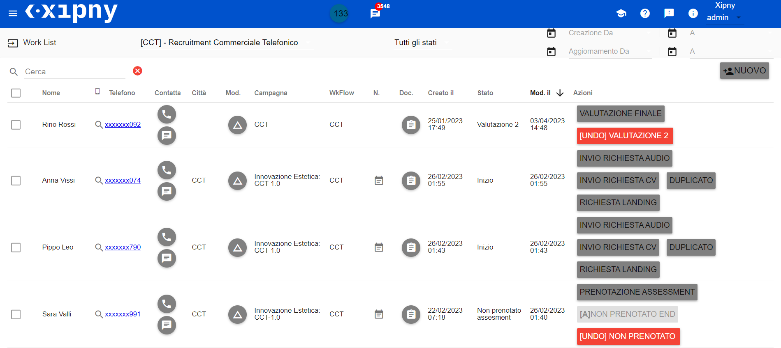The height and width of the screenshot is (348, 781).
Task: Sort by the Creato il column header
Action: pyautogui.click(x=441, y=93)
